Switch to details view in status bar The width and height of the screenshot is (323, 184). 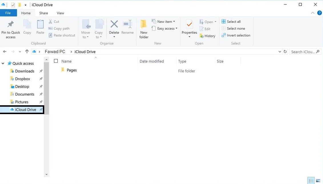click(311, 181)
